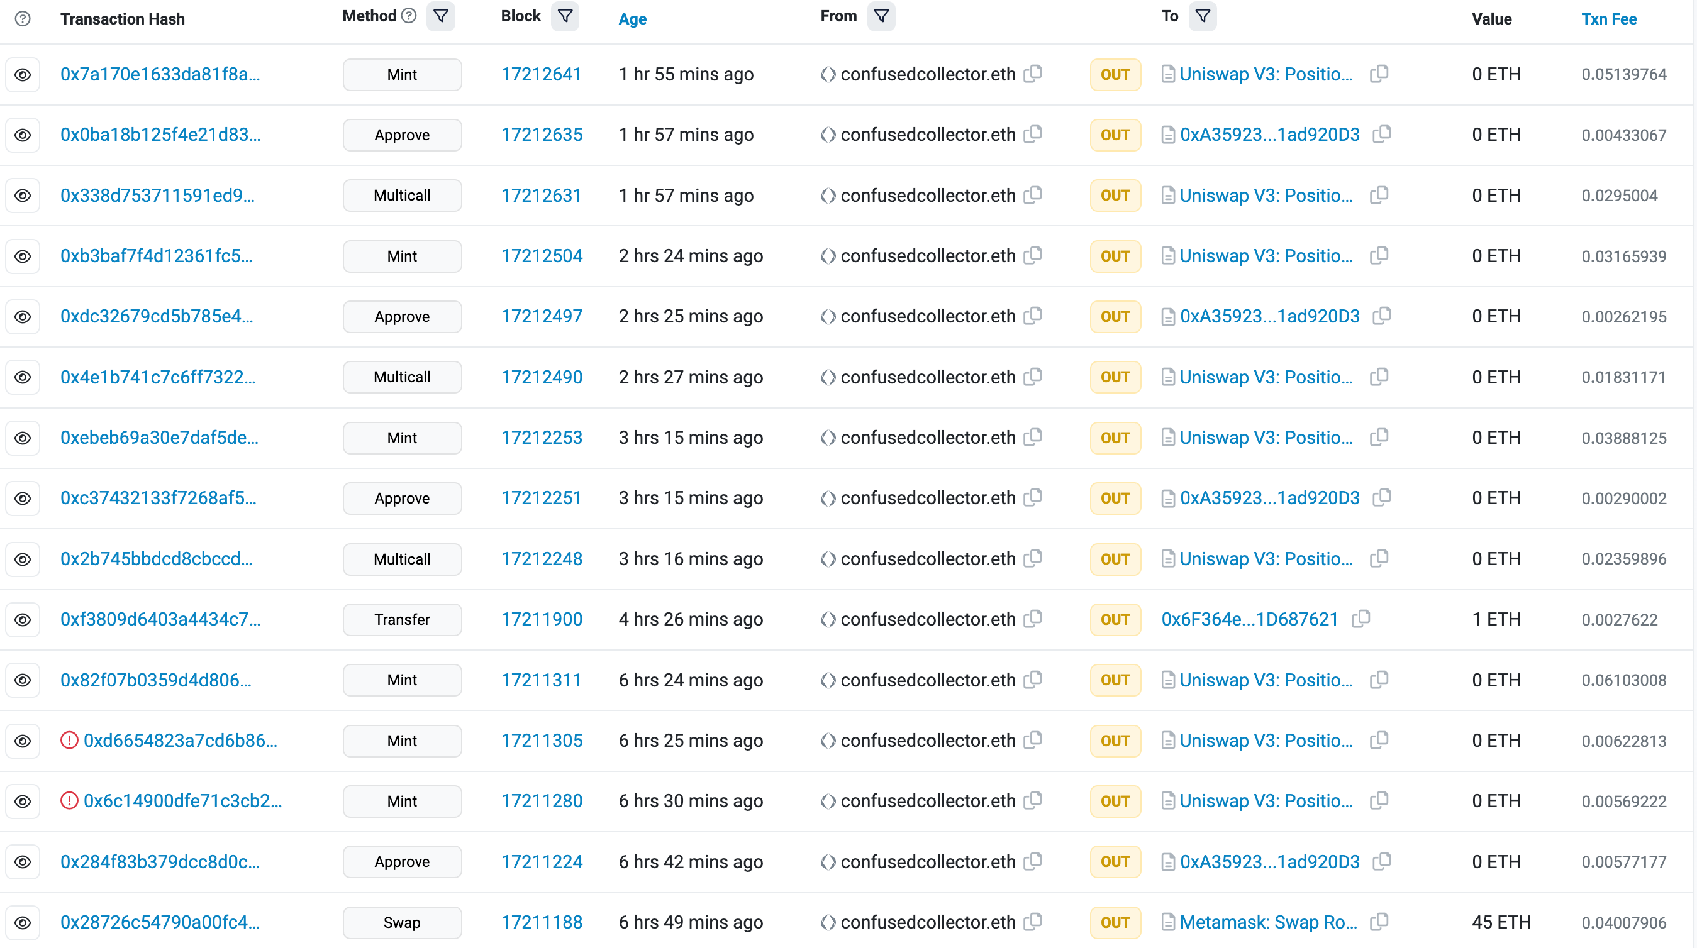Toggle Age column date format

[632, 19]
